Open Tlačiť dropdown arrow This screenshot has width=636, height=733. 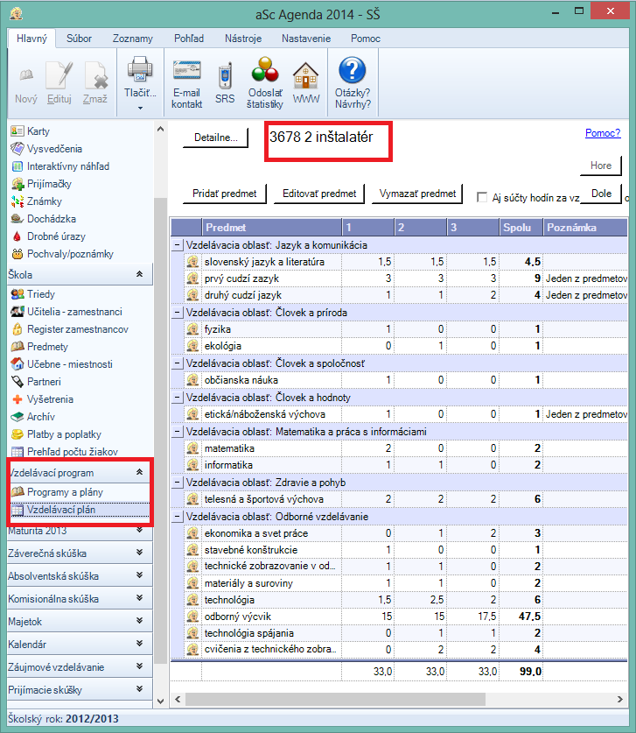tap(140, 108)
